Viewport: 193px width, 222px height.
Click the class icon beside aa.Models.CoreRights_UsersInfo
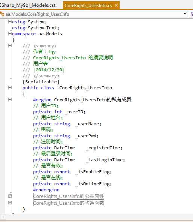click(2, 14)
